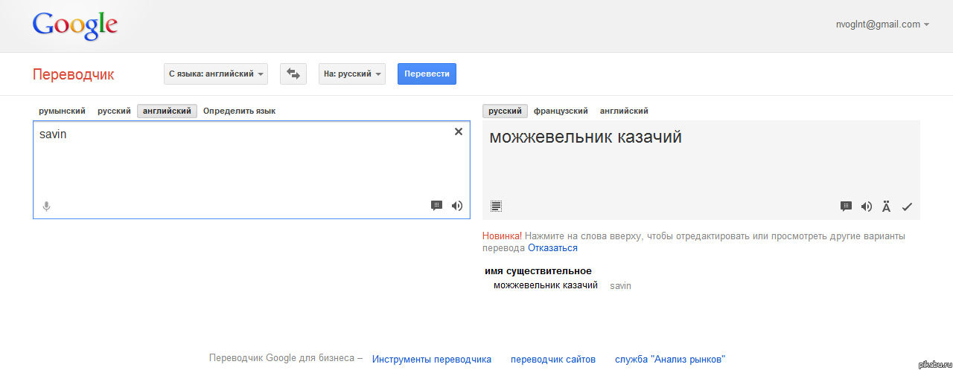Open служба "Анализ рынков" link
Screen dimensions: 953x370
coord(670,359)
